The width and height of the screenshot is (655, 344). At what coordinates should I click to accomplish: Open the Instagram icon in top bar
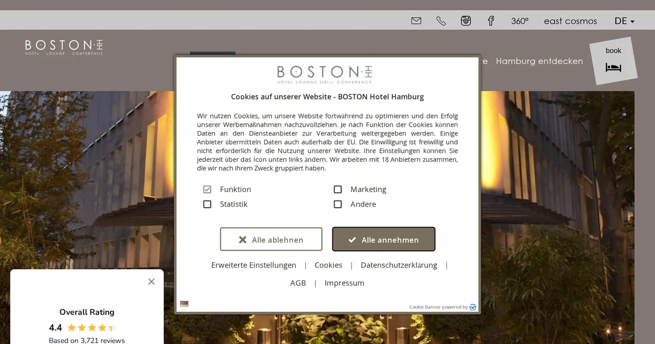466,21
